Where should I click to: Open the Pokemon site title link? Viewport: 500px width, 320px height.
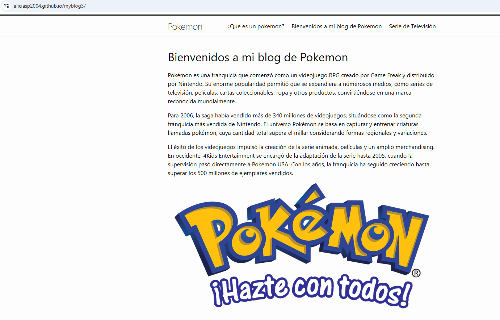(185, 26)
